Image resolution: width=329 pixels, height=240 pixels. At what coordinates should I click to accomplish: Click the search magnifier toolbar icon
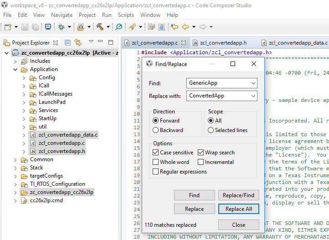pos(119,27)
